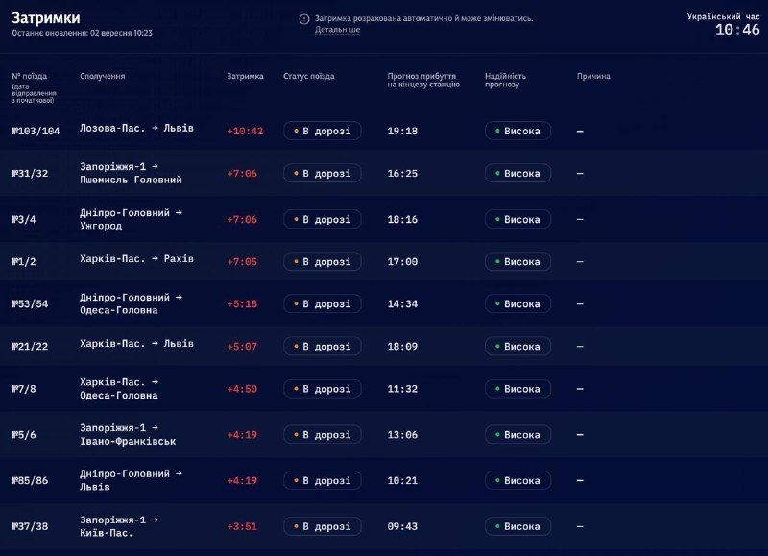The image size is (768, 556).
Task: Click arrival forecast 11:32 for train №7/8
Action: pyautogui.click(x=402, y=389)
